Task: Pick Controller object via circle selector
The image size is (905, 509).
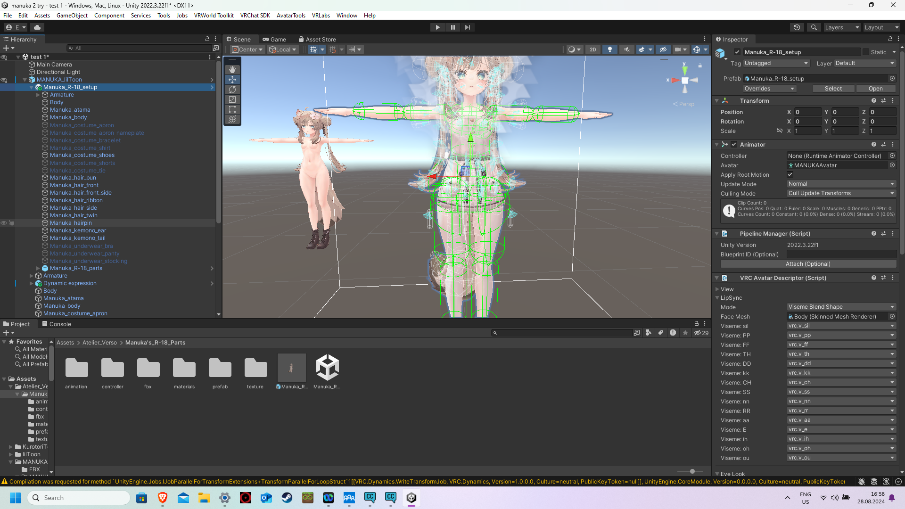Action: pyautogui.click(x=892, y=156)
